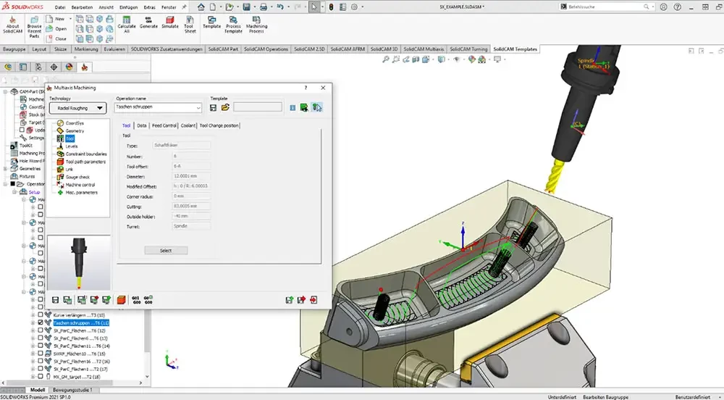Collapse the CAM-Part tree node
Image resolution: width=724 pixels, height=400 pixels.
coord(6,91)
